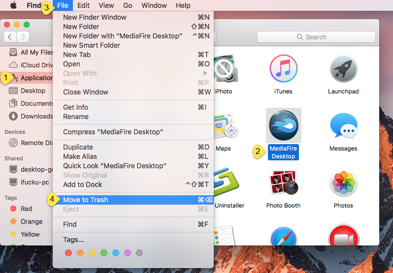
Task: Choose New Folder with "MediaFire Desktop"
Action: (133, 36)
